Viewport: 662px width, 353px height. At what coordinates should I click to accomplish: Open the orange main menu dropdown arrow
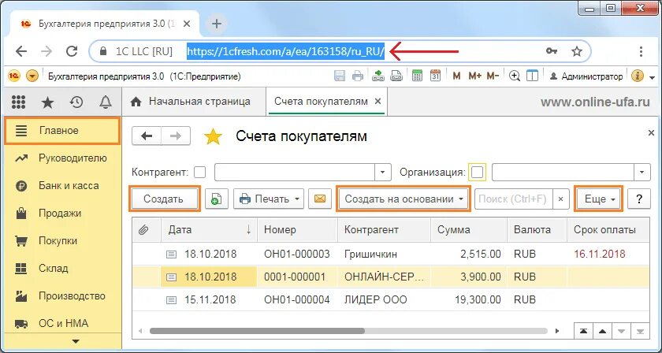(32, 76)
